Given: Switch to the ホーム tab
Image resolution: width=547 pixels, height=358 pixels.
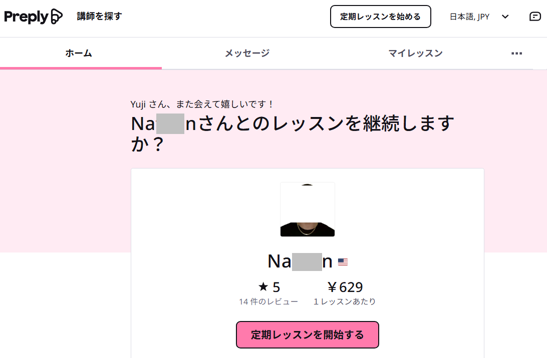Looking at the screenshot, I should 79,53.
